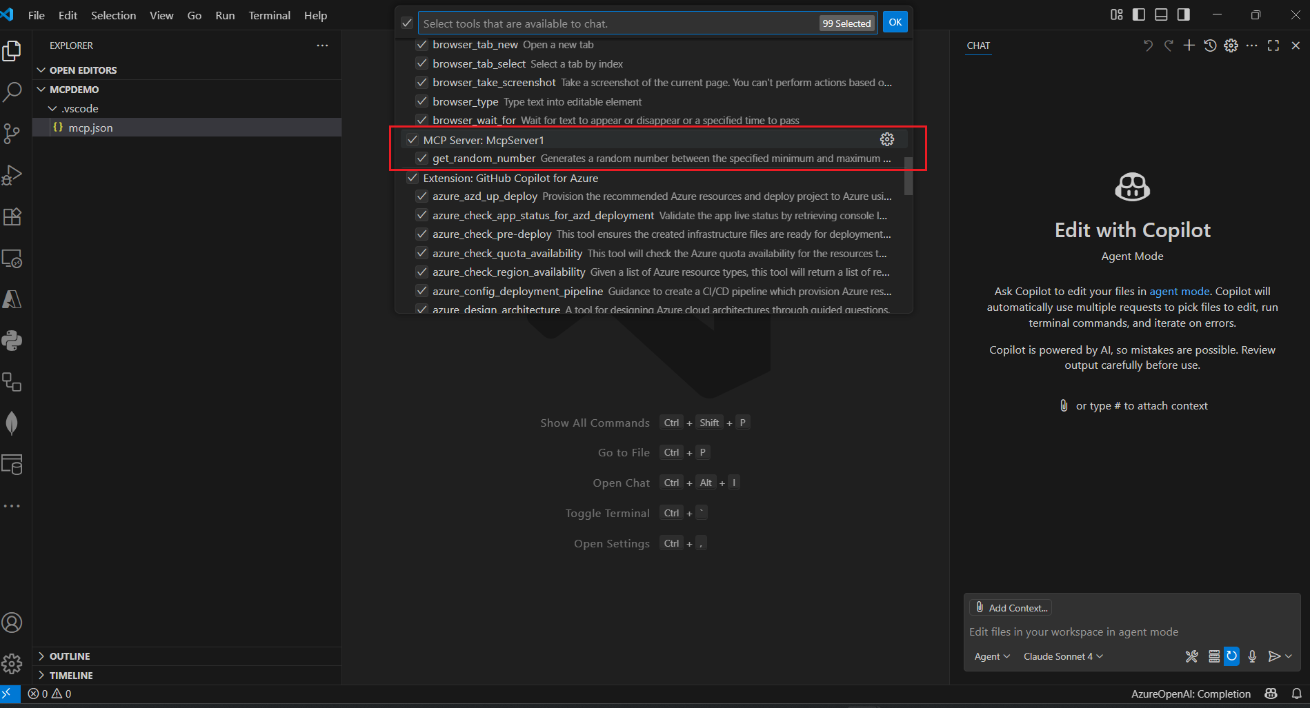Customize layout icon in title bar

(x=1117, y=14)
